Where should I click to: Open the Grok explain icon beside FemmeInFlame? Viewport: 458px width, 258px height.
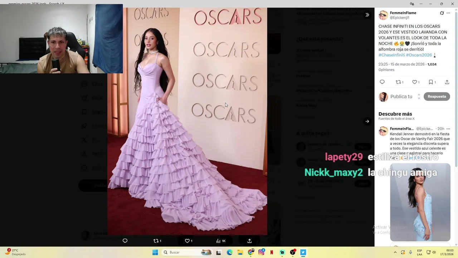pos(442,13)
